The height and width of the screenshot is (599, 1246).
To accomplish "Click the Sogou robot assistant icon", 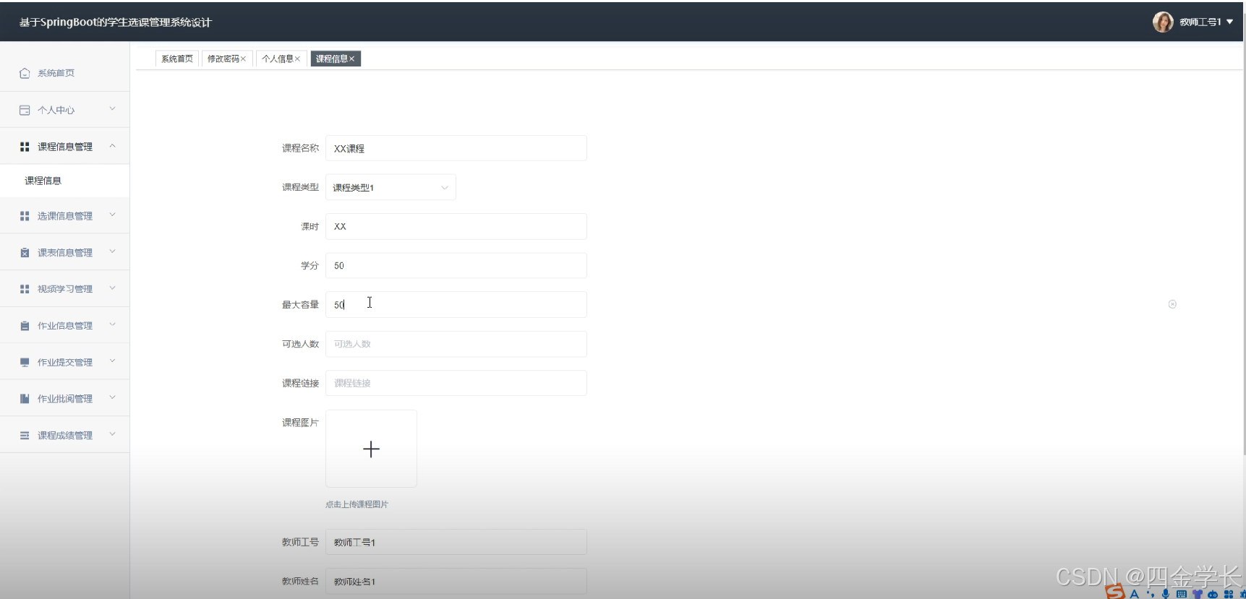I will click(1213, 594).
